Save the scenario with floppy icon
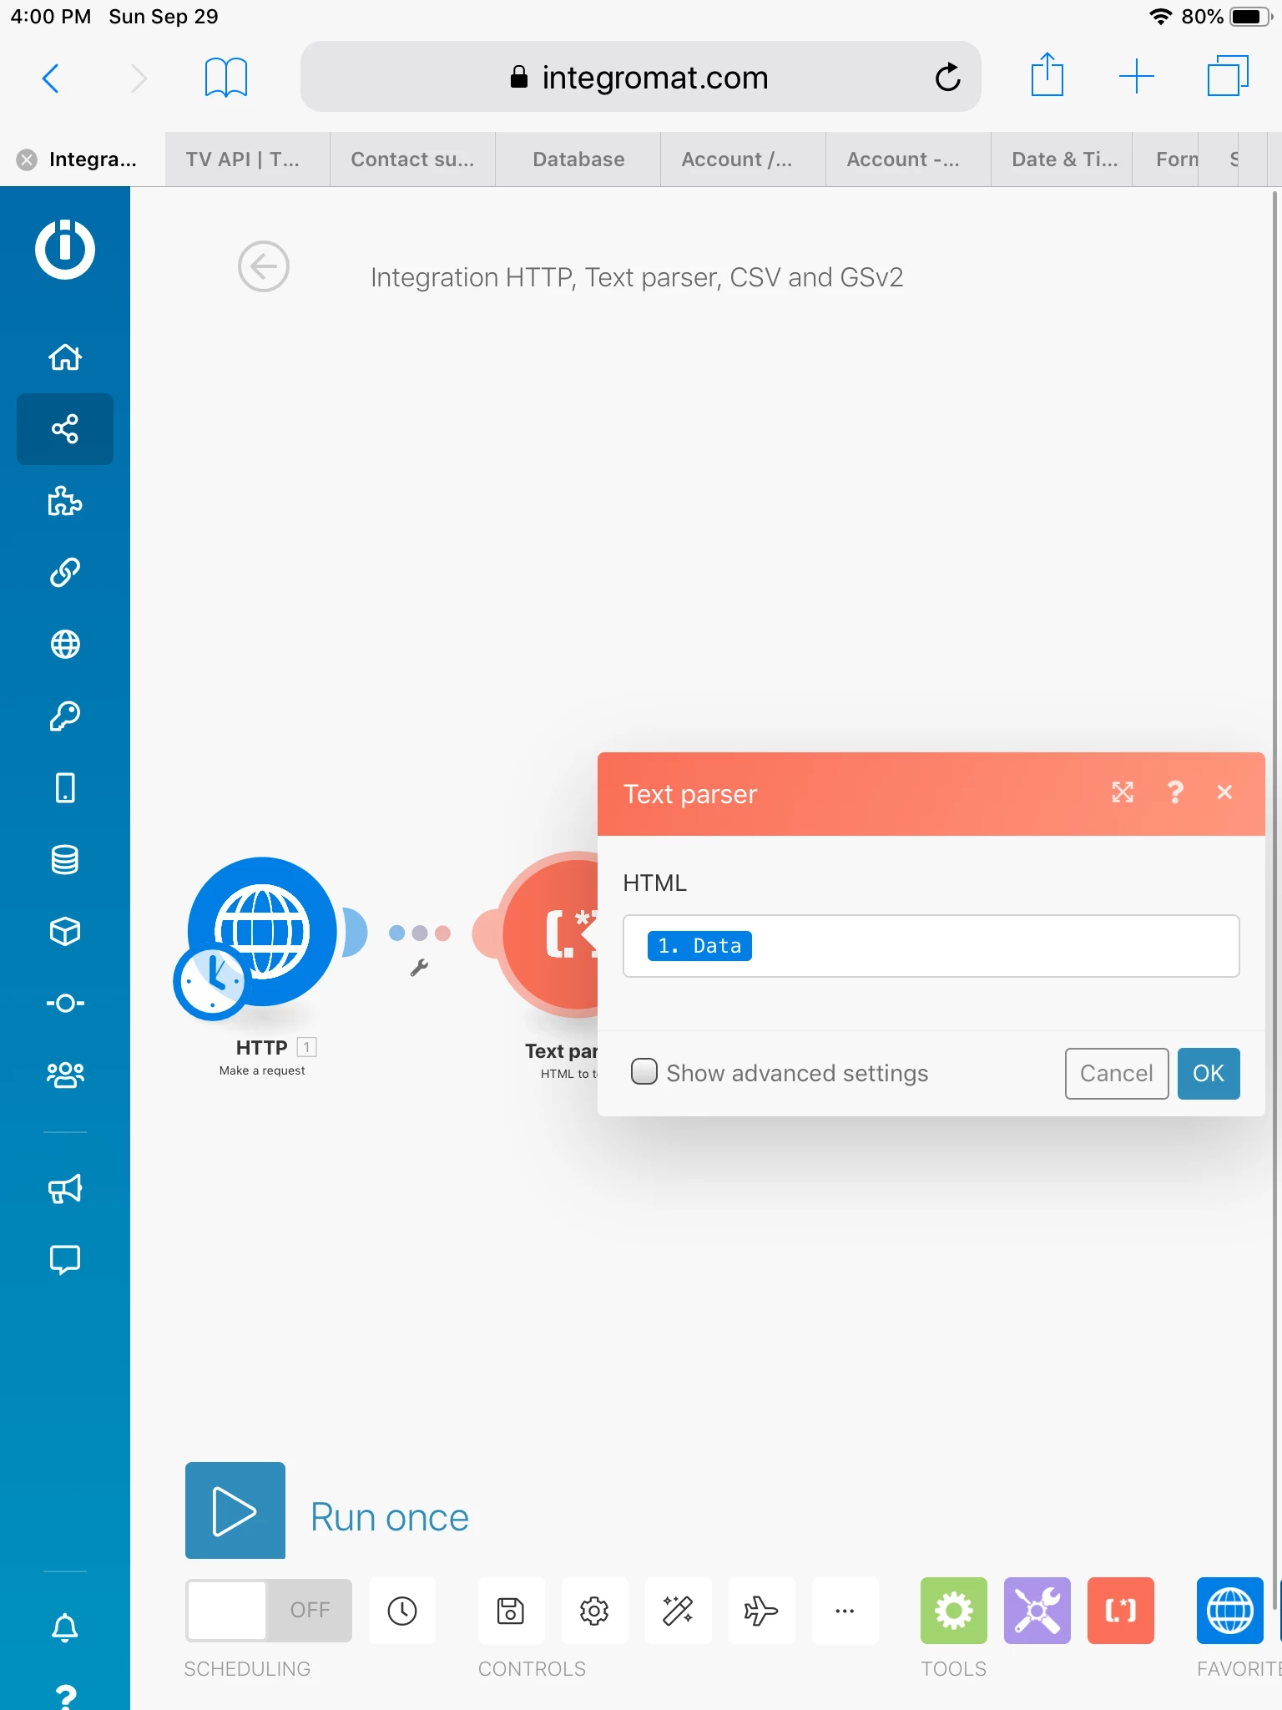 (x=511, y=1611)
